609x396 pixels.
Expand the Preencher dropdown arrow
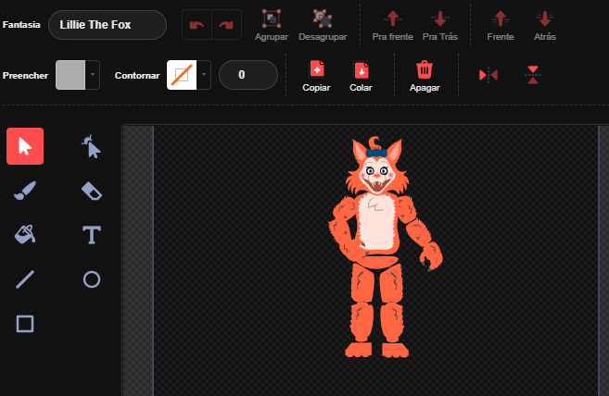pyautogui.click(x=93, y=75)
